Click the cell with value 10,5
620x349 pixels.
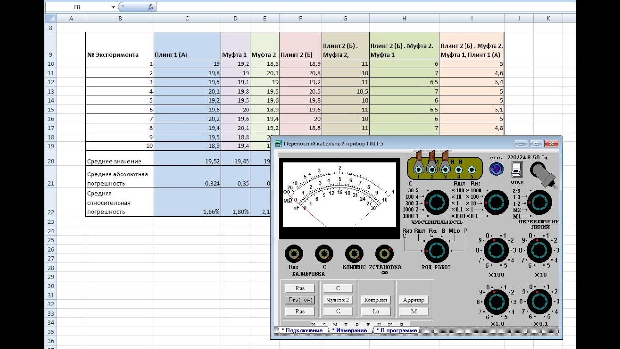coord(345,92)
